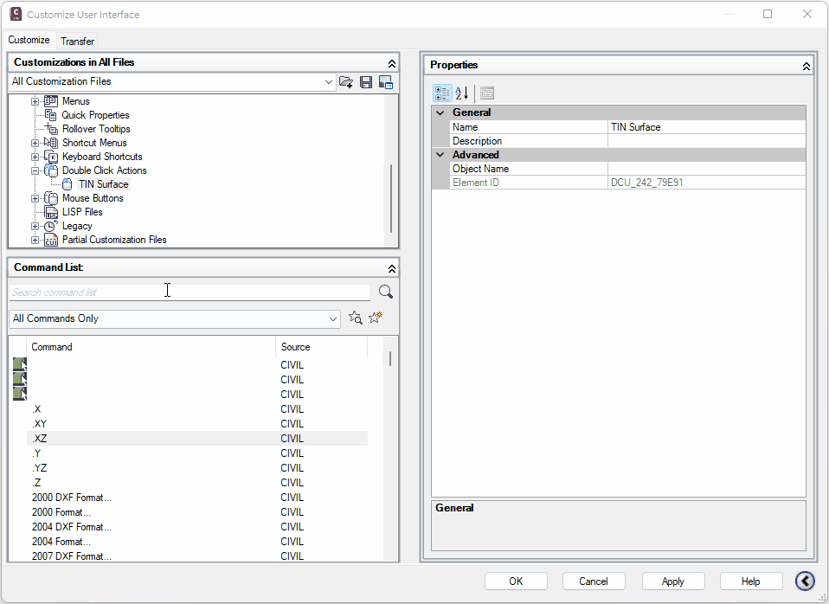The height and width of the screenshot is (604, 829).
Task: Open the Image Manager icon
Action: click(386, 82)
